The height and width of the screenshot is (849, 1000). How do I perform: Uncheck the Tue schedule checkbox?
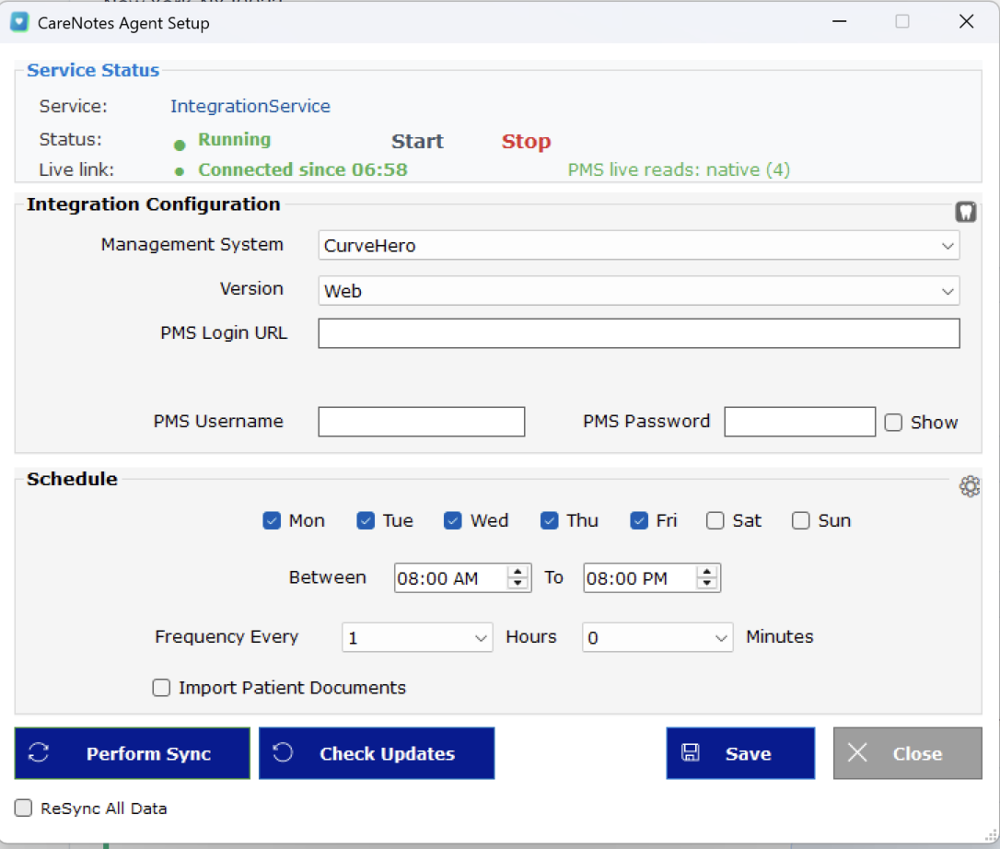tap(366, 520)
